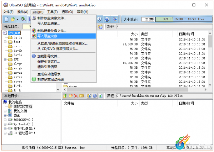Viewport: 214px width, 152px height.
Task: Select the rename folder icon in local toolbar
Action: pyautogui.click(x=82, y=96)
